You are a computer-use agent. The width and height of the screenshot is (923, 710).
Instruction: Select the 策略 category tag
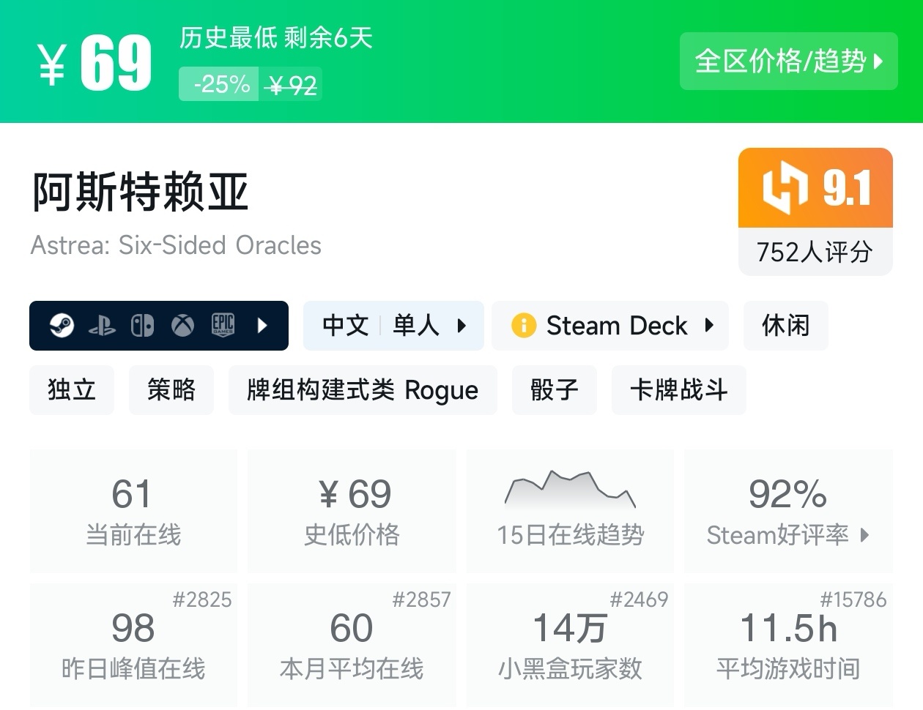[x=171, y=390]
